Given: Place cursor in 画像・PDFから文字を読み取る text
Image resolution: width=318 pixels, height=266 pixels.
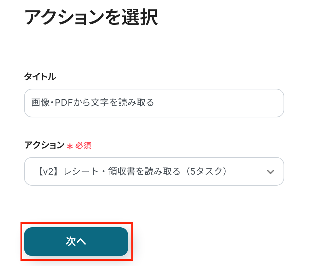Looking at the screenshot, I should pos(93,103).
